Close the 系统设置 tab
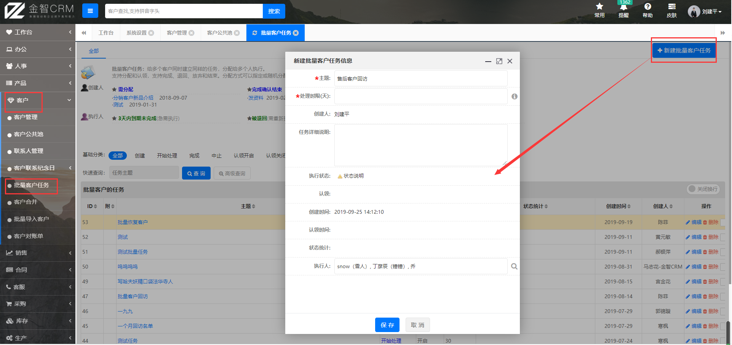This screenshot has height=345, width=732. tap(151, 33)
